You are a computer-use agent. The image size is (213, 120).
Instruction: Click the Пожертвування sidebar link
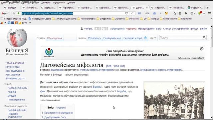pyautogui.click(x=16, y=100)
